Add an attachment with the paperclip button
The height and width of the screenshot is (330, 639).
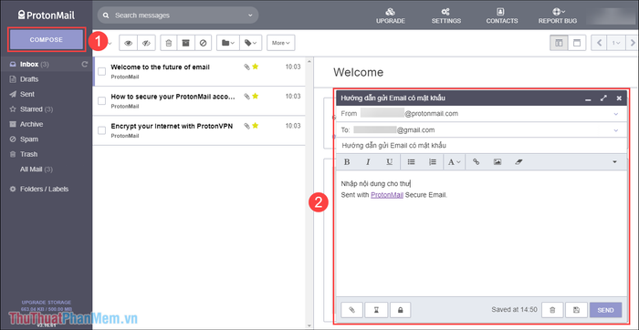pos(352,310)
